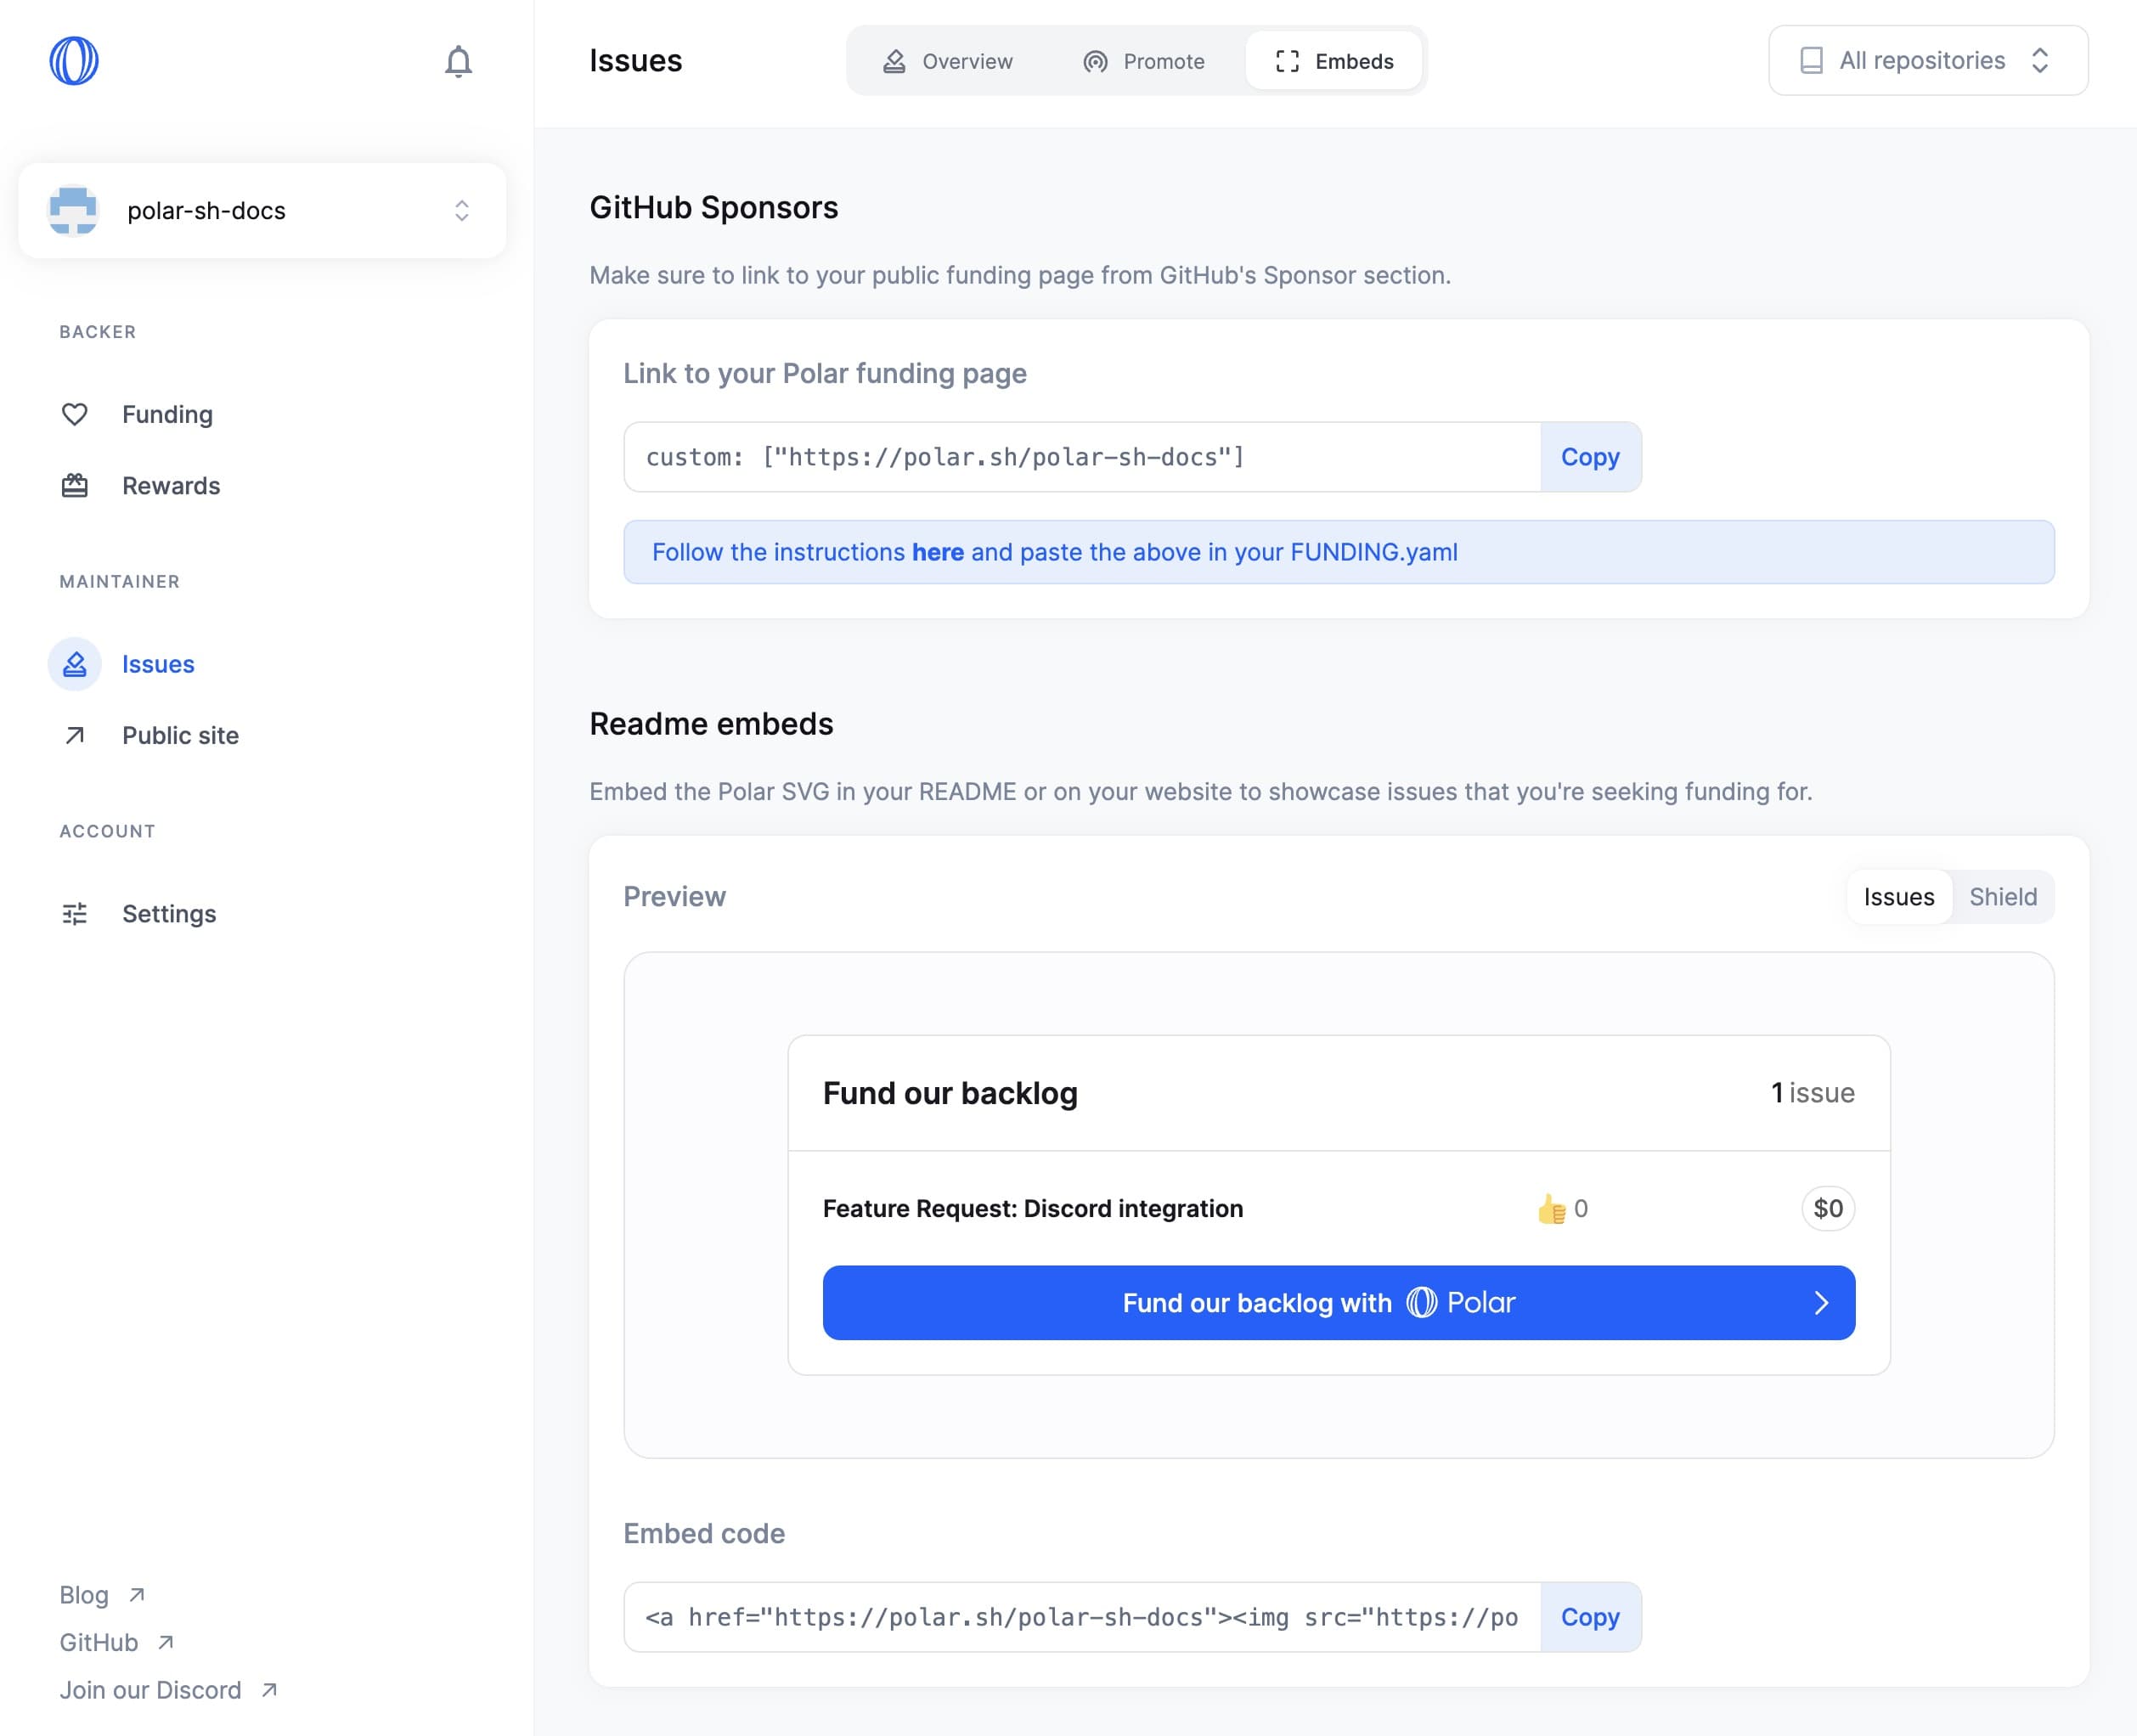Click 'Fund our backlog' heading
Image resolution: width=2137 pixels, height=1736 pixels.
point(950,1093)
